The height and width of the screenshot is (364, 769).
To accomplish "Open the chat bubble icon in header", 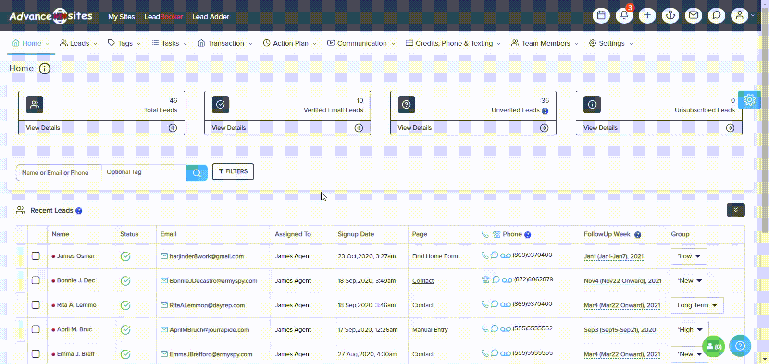I will 716,15.
